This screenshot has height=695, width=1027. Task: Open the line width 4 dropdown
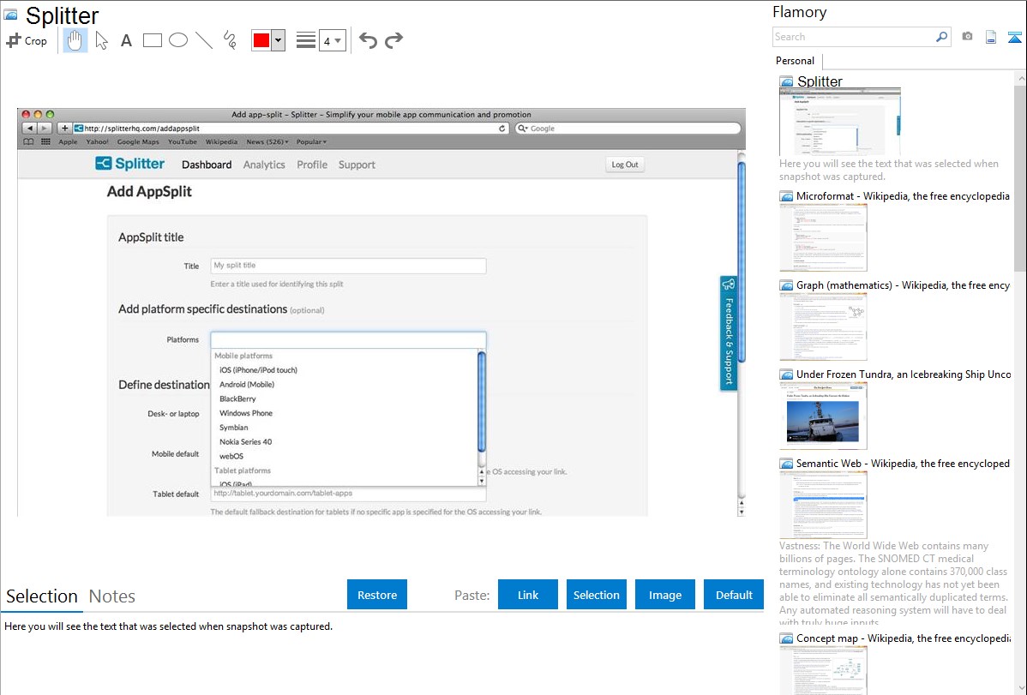click(x=333, y=41)
